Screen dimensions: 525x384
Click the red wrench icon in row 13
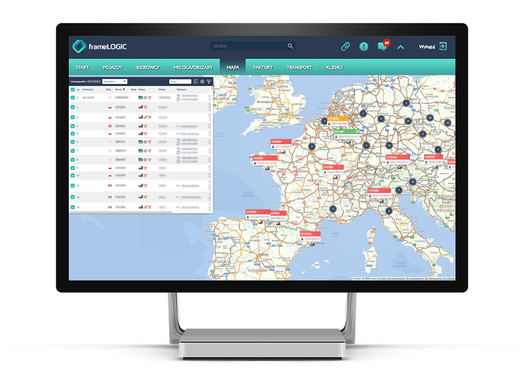click(145, 207)
